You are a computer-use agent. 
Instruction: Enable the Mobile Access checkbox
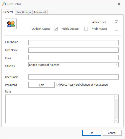86,29
